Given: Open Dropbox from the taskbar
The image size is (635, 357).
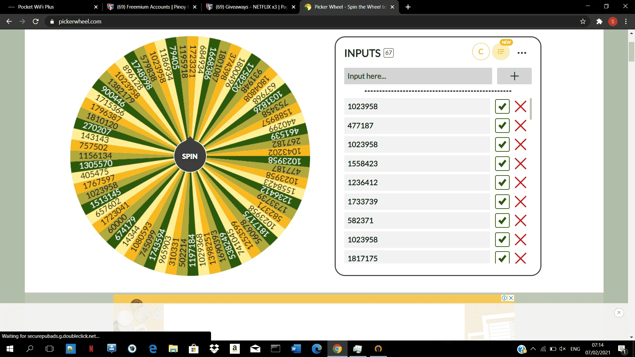Looking at the screenshot, I should (x=214, y=349).
